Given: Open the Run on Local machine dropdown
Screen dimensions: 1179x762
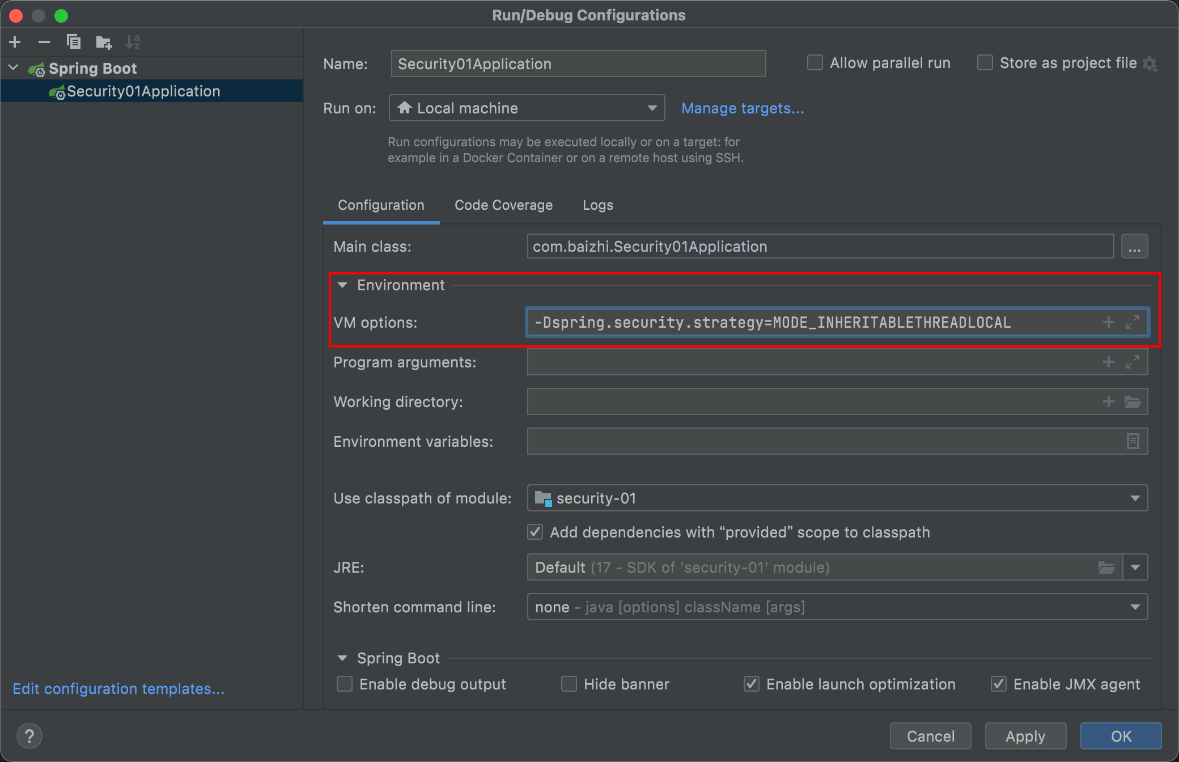Looking at the screenshot, I should pyautogui.click(x=527, y=108).
